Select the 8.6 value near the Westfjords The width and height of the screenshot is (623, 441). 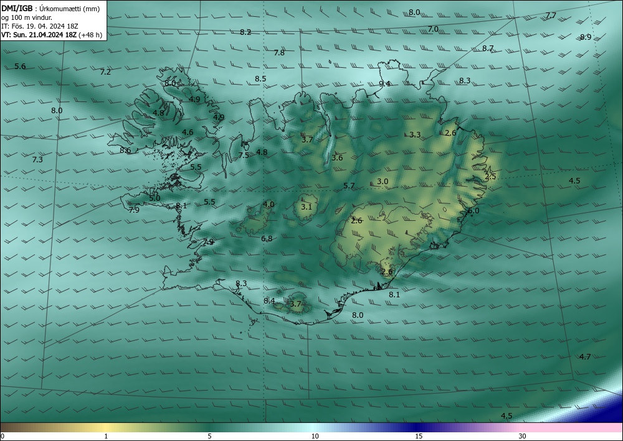click(x=125, y=150)
